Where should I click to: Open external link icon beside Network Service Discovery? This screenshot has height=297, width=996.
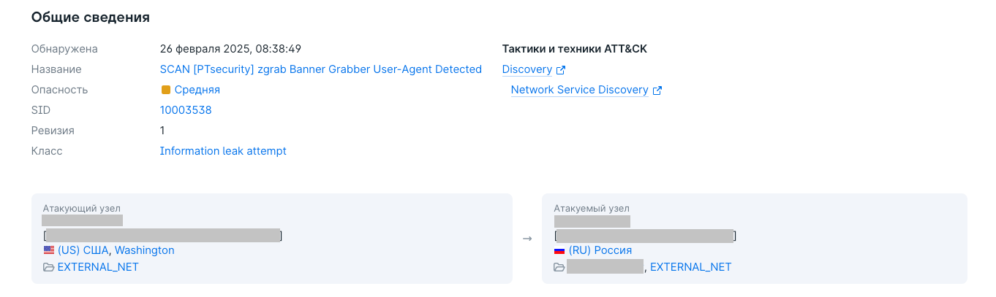coord(657,90)
